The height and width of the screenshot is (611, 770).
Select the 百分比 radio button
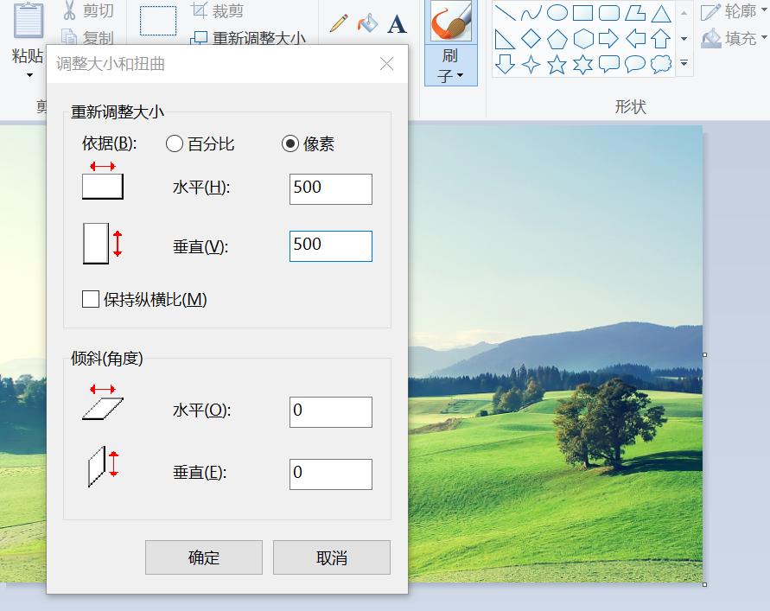(x=173, y=144)
